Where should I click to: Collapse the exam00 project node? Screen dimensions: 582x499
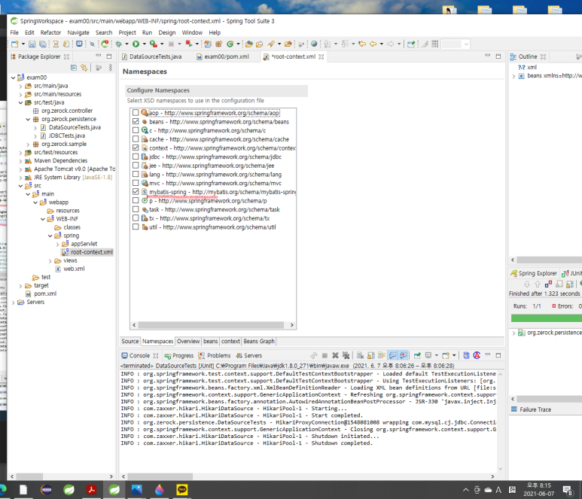coord(13,78)
